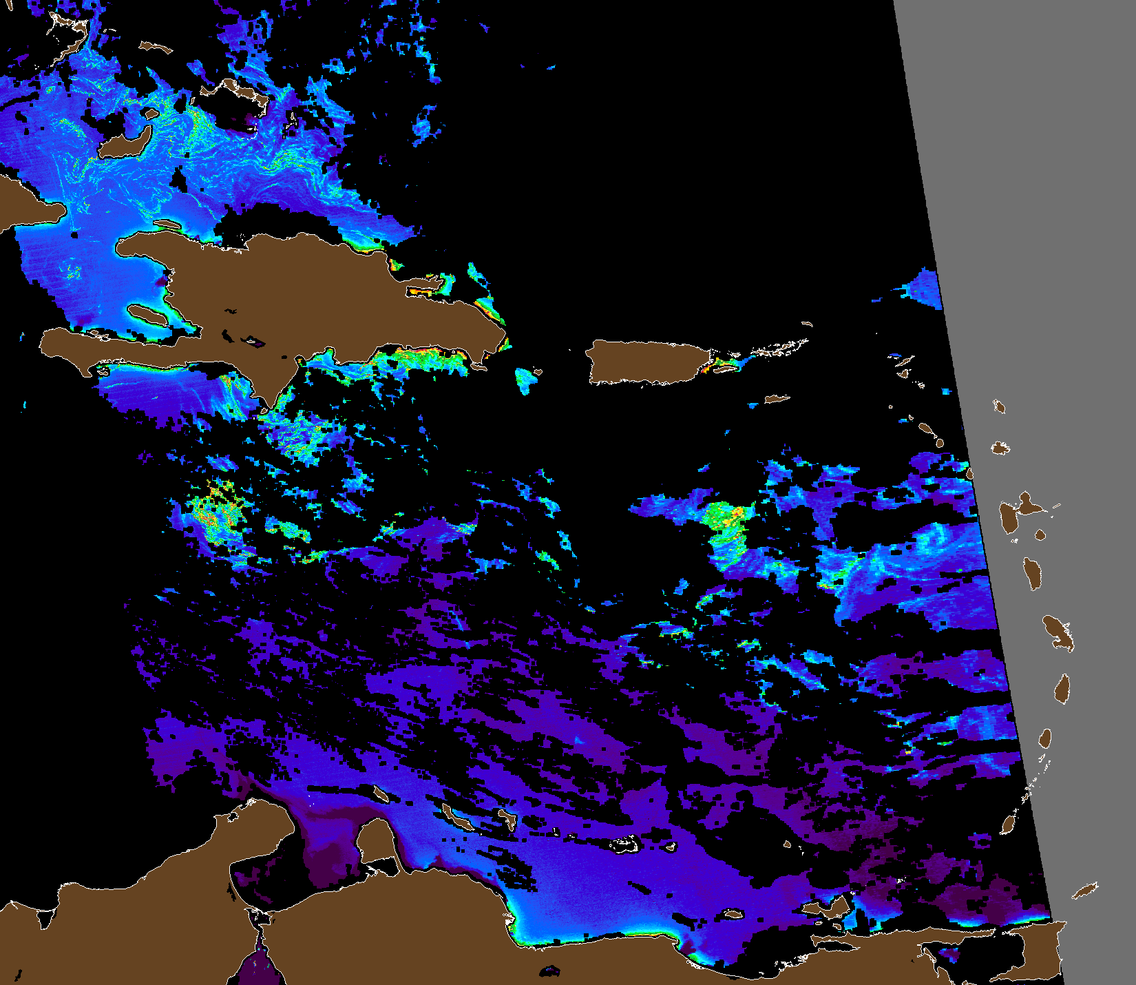
Task: Click the Puerto Rico island landmass
Action: coord(649,362)
